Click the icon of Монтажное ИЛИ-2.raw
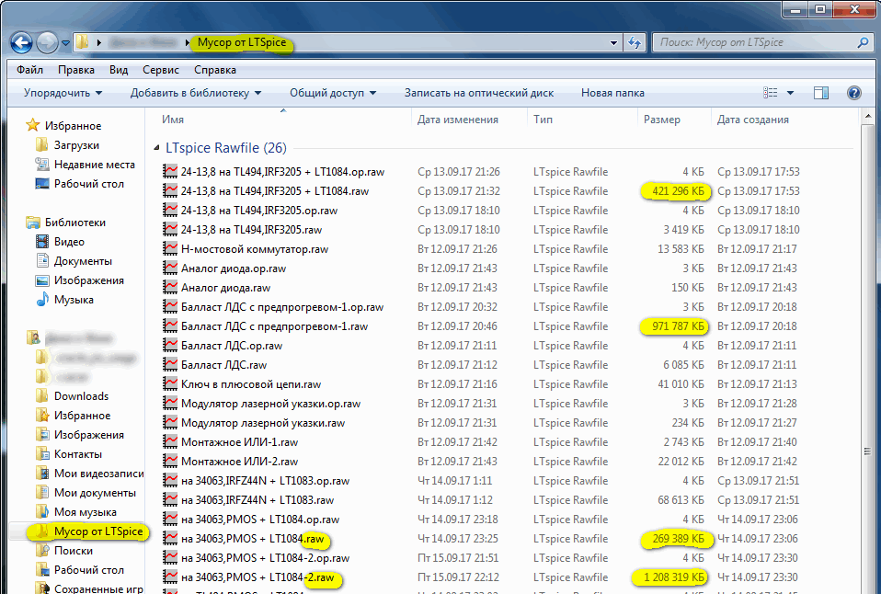Image resolution: width=881 pixels, height=594 pixels. coord(170,462)
